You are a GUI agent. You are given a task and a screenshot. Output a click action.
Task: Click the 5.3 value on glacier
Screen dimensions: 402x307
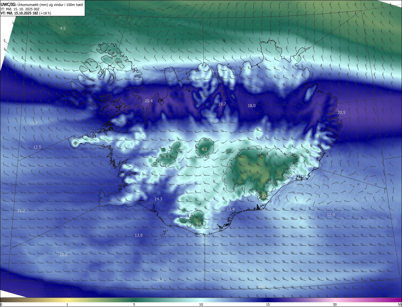167,156
